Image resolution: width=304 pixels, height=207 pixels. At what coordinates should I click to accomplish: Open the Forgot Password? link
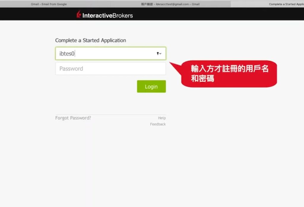pos(73,118)
